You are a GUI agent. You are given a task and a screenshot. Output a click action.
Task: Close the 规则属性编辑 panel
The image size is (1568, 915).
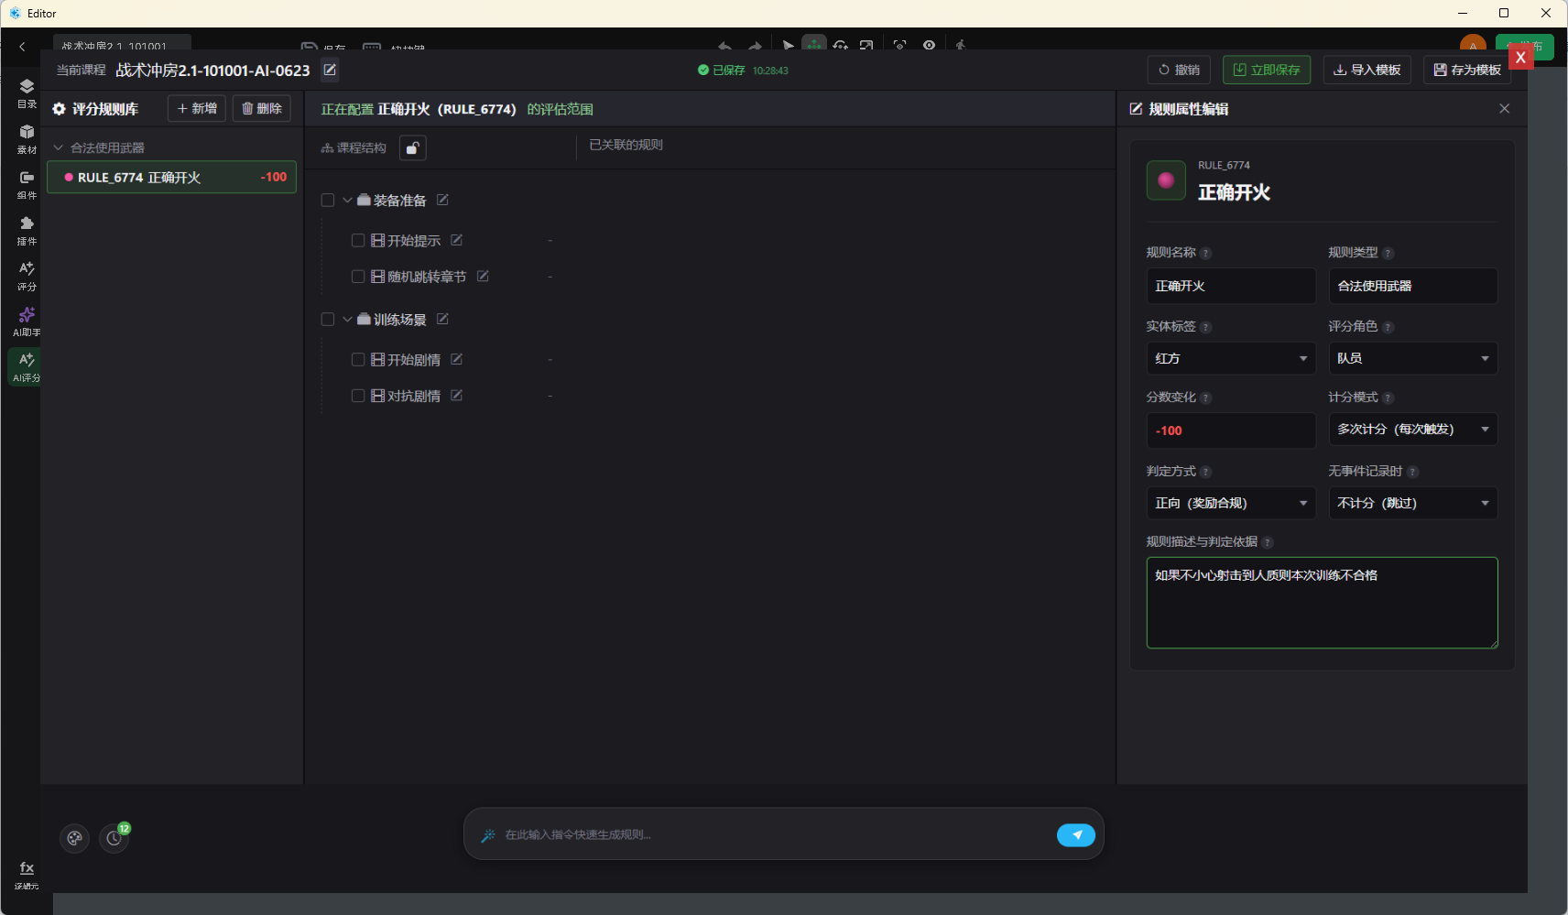click(1504, 108)
